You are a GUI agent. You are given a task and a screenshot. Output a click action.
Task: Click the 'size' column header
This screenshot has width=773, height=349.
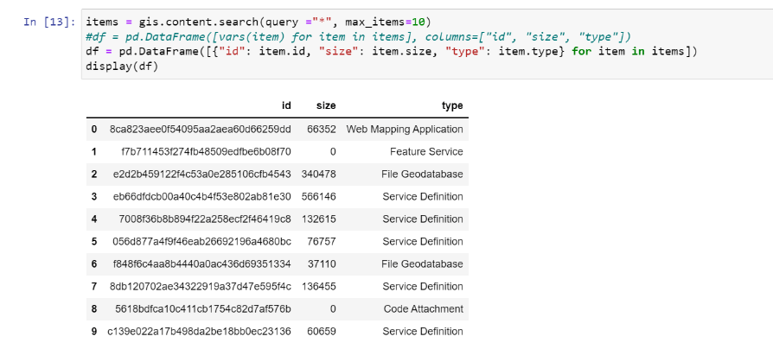click(x=326, y=105)
